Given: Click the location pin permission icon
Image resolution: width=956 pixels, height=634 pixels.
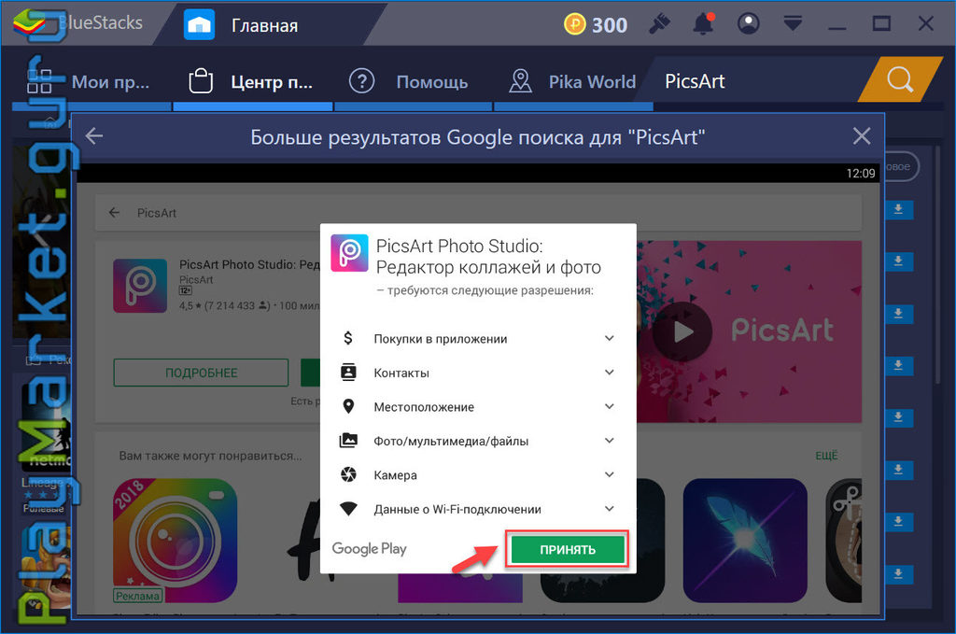Looking at the screenshot, I should (x=348, y=406).
